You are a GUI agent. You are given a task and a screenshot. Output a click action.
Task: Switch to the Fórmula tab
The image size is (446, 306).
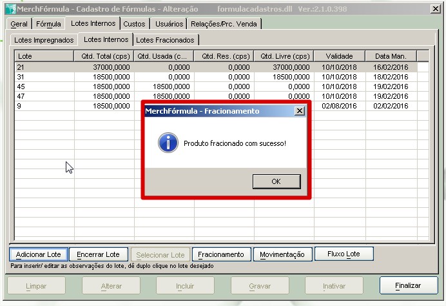point(48,24)
